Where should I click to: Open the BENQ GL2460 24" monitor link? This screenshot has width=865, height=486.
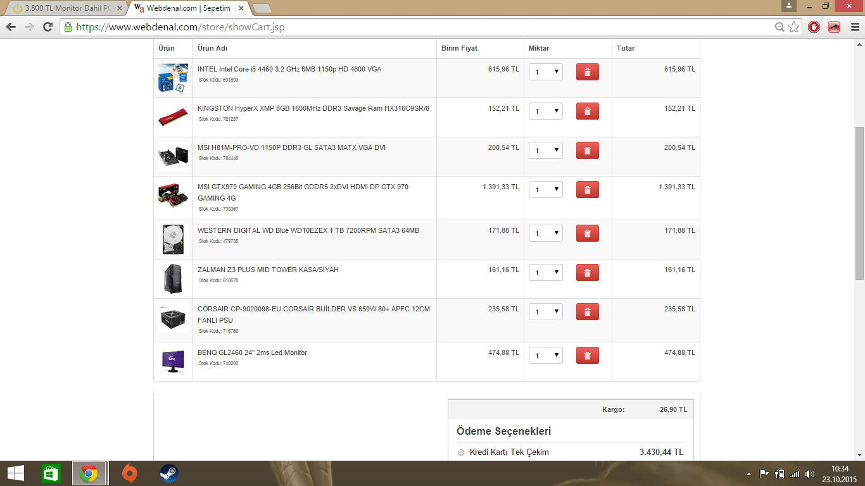coord(252,352)
